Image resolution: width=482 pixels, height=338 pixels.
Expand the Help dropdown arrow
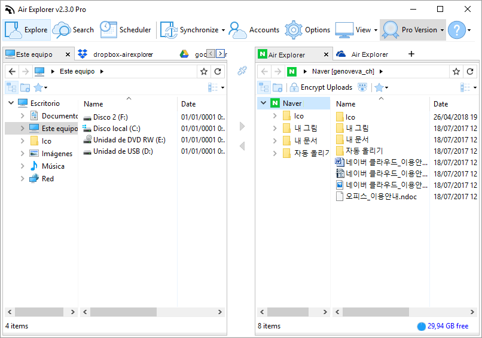tap(469, 30)
